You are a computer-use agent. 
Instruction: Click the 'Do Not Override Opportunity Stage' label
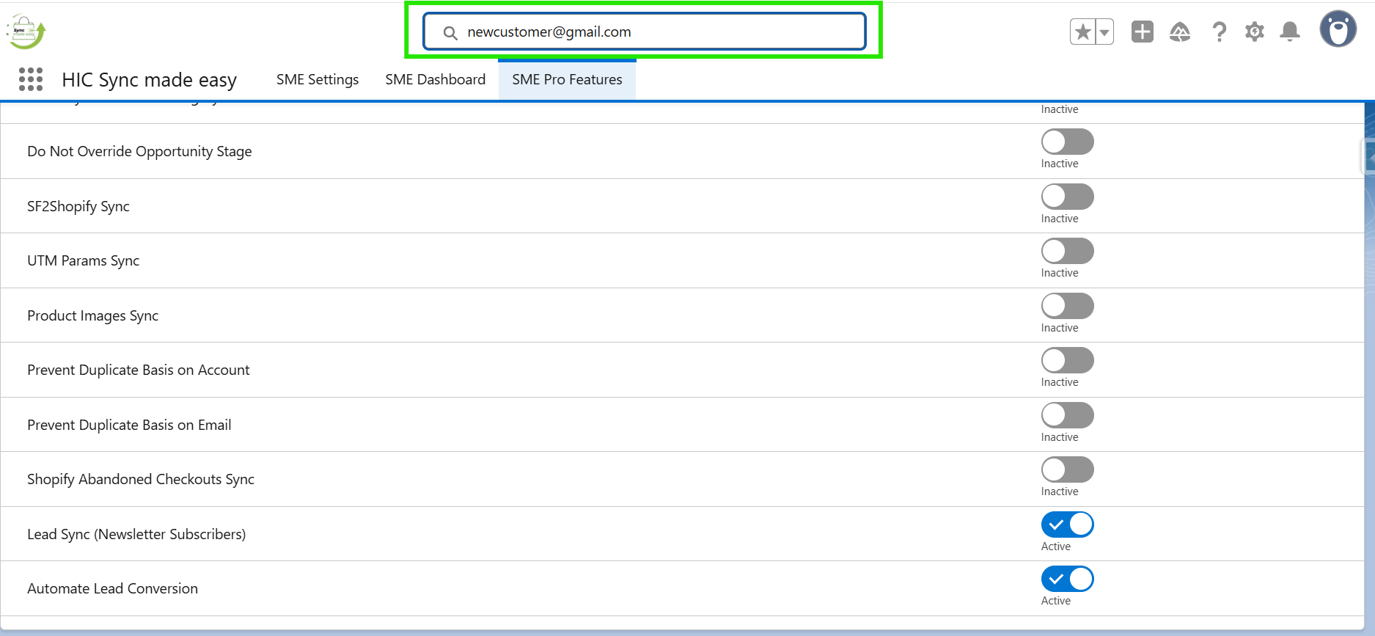[139, 151]
